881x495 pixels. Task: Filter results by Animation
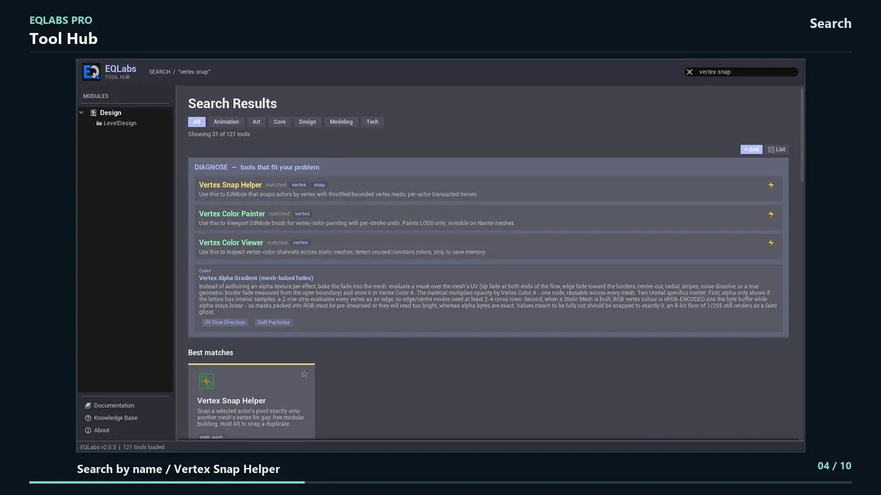226,122
